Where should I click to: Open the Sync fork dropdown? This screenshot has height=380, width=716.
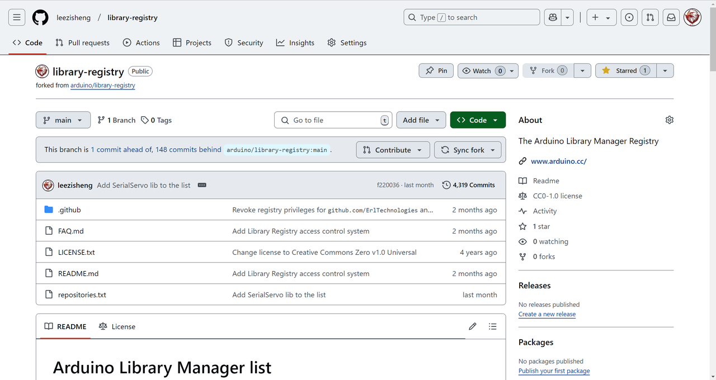468,150
